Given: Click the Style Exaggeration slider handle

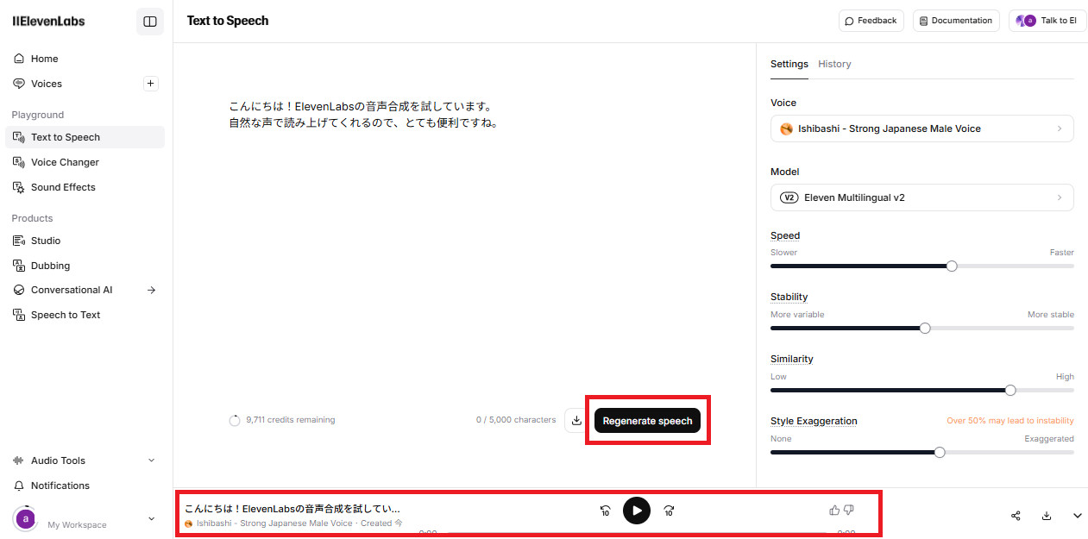Looking at the screenshot, I should pyautogui.click(x=940, y=452).
